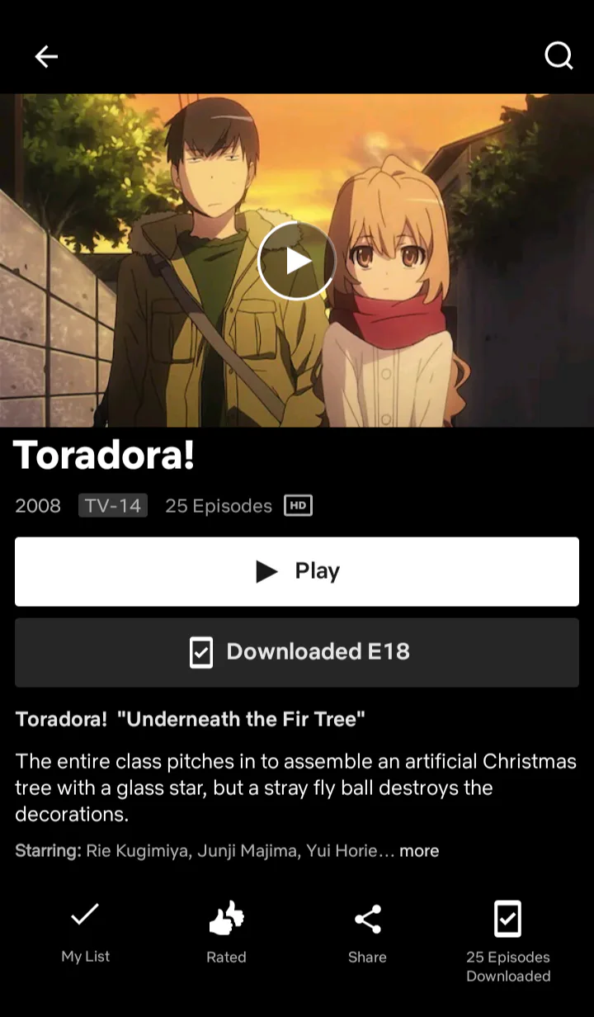Image resolution: width=594 pixels, height=1017 pixels.
Task: Click the episode synopsis text
Action: click(x=295, y=788)
